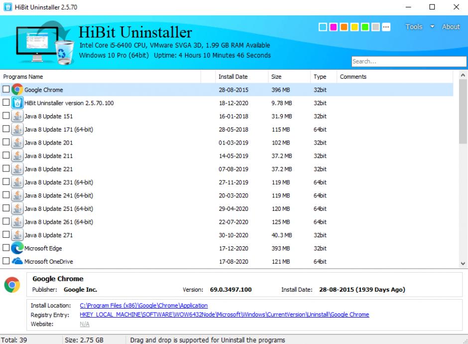Check the HiBit Uninstaller version 2.5.70.100 checkbox
Screen dimensions: 468x344
(x=6, y=102)
